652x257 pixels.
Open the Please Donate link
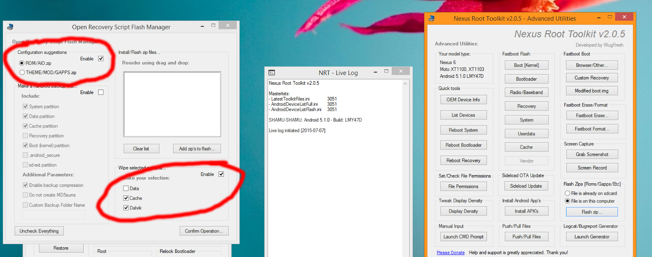tap(451, 253)
